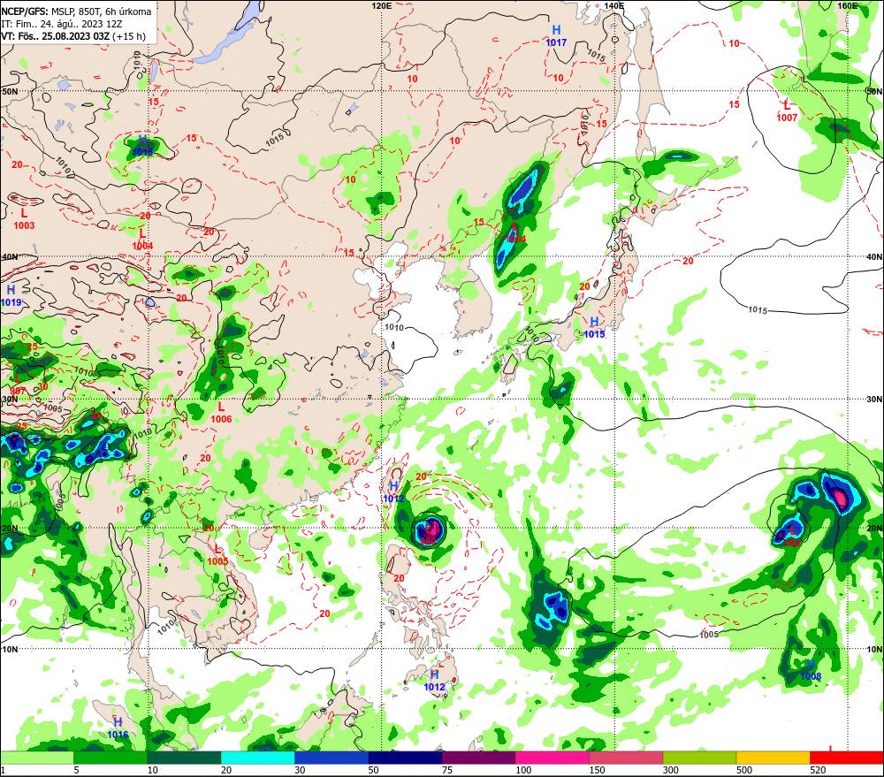Select the L 1005 low near Vietnam
This screenshot has height=777, width=884.
tap(217, 555)
